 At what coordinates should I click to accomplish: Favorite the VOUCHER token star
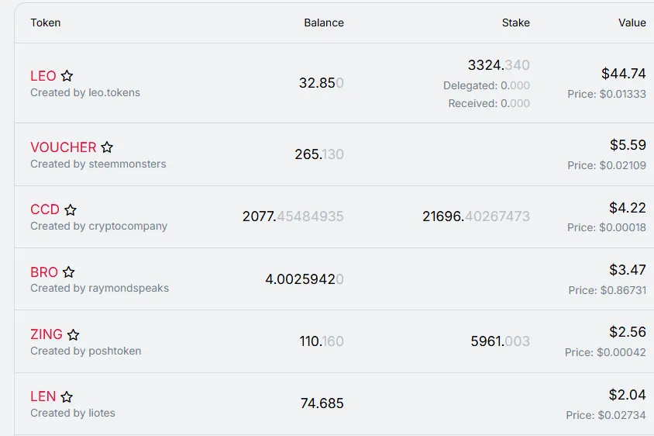click(x=107, y=147)
